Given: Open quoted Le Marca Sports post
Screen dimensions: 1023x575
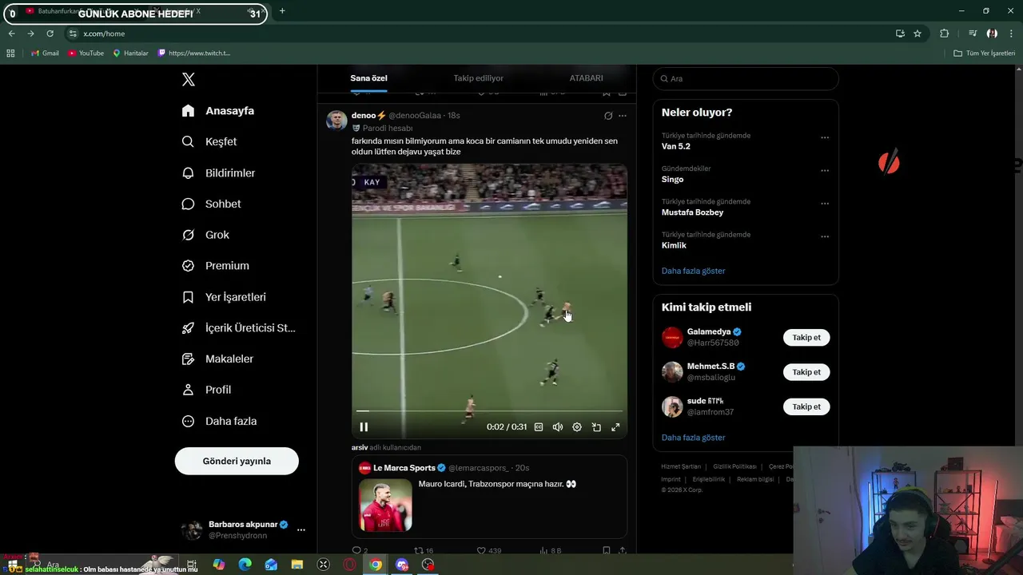Looking at the screenshot, I should click(x=489, y=497).
